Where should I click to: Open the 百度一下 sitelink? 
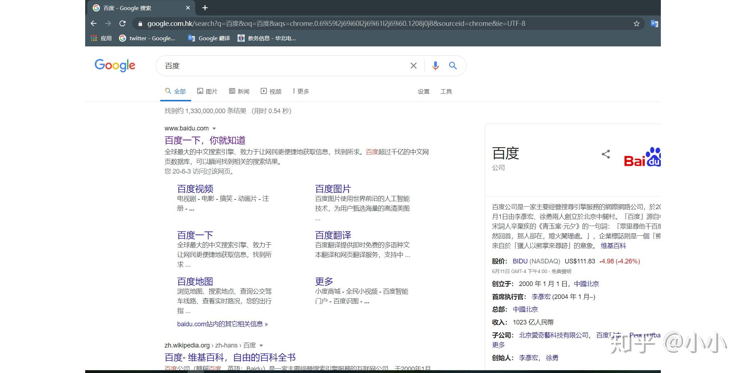coord(195,235)
